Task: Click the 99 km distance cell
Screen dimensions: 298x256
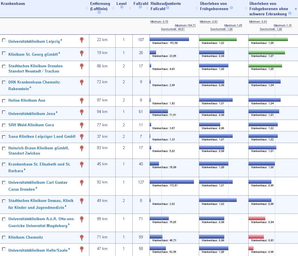Action: tap(102, 219)
